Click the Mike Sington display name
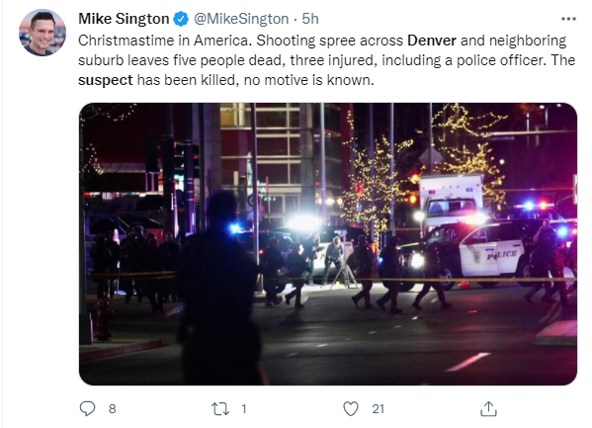Screen dimensions: 592x428 pos(124,19)
